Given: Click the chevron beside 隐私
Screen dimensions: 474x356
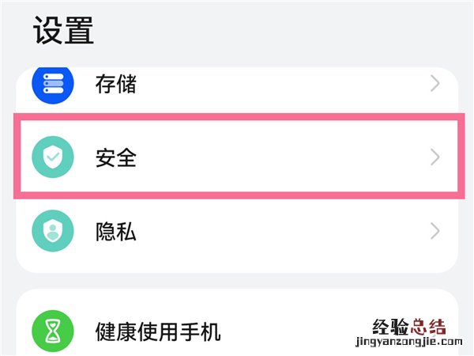Looking at the screenshot, I should 434,231.
